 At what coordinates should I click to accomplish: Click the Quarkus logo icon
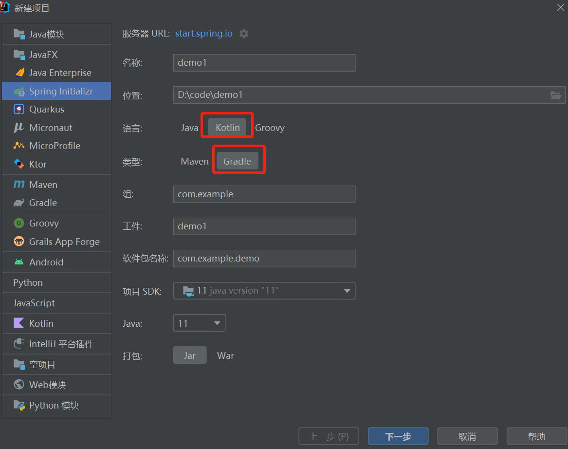click(x=19, y=109)
